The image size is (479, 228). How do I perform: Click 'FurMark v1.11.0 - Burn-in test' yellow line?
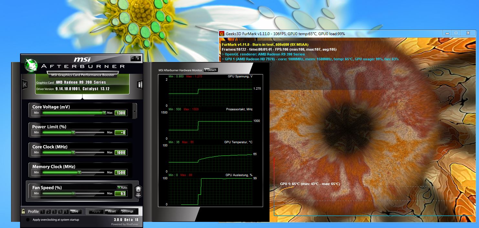(265, 44)
